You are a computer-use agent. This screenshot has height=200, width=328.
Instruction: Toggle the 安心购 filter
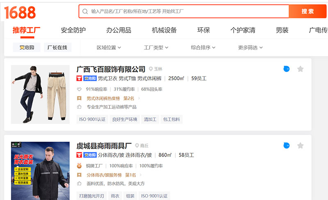pyautogui.click(x=27, y=47)
